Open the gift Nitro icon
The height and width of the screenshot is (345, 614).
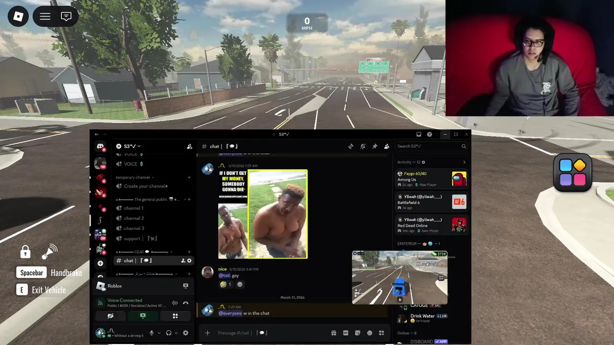click(x=334, y=333)
